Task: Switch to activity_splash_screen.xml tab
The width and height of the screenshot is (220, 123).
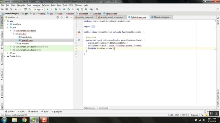Action: 112,17
